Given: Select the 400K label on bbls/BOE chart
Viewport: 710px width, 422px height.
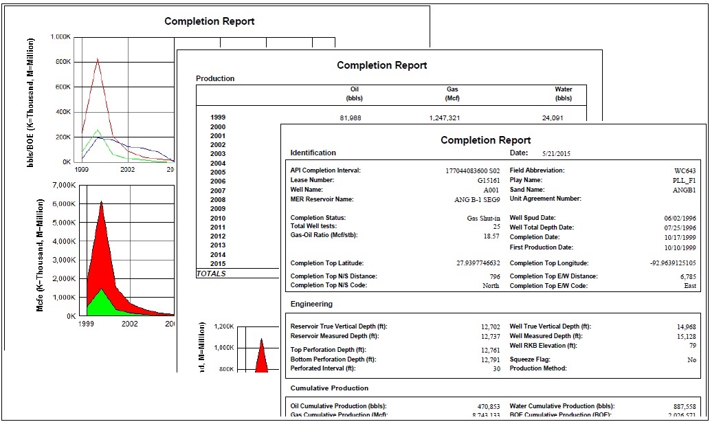Looking at the screenshot, I should coord(63,112).
